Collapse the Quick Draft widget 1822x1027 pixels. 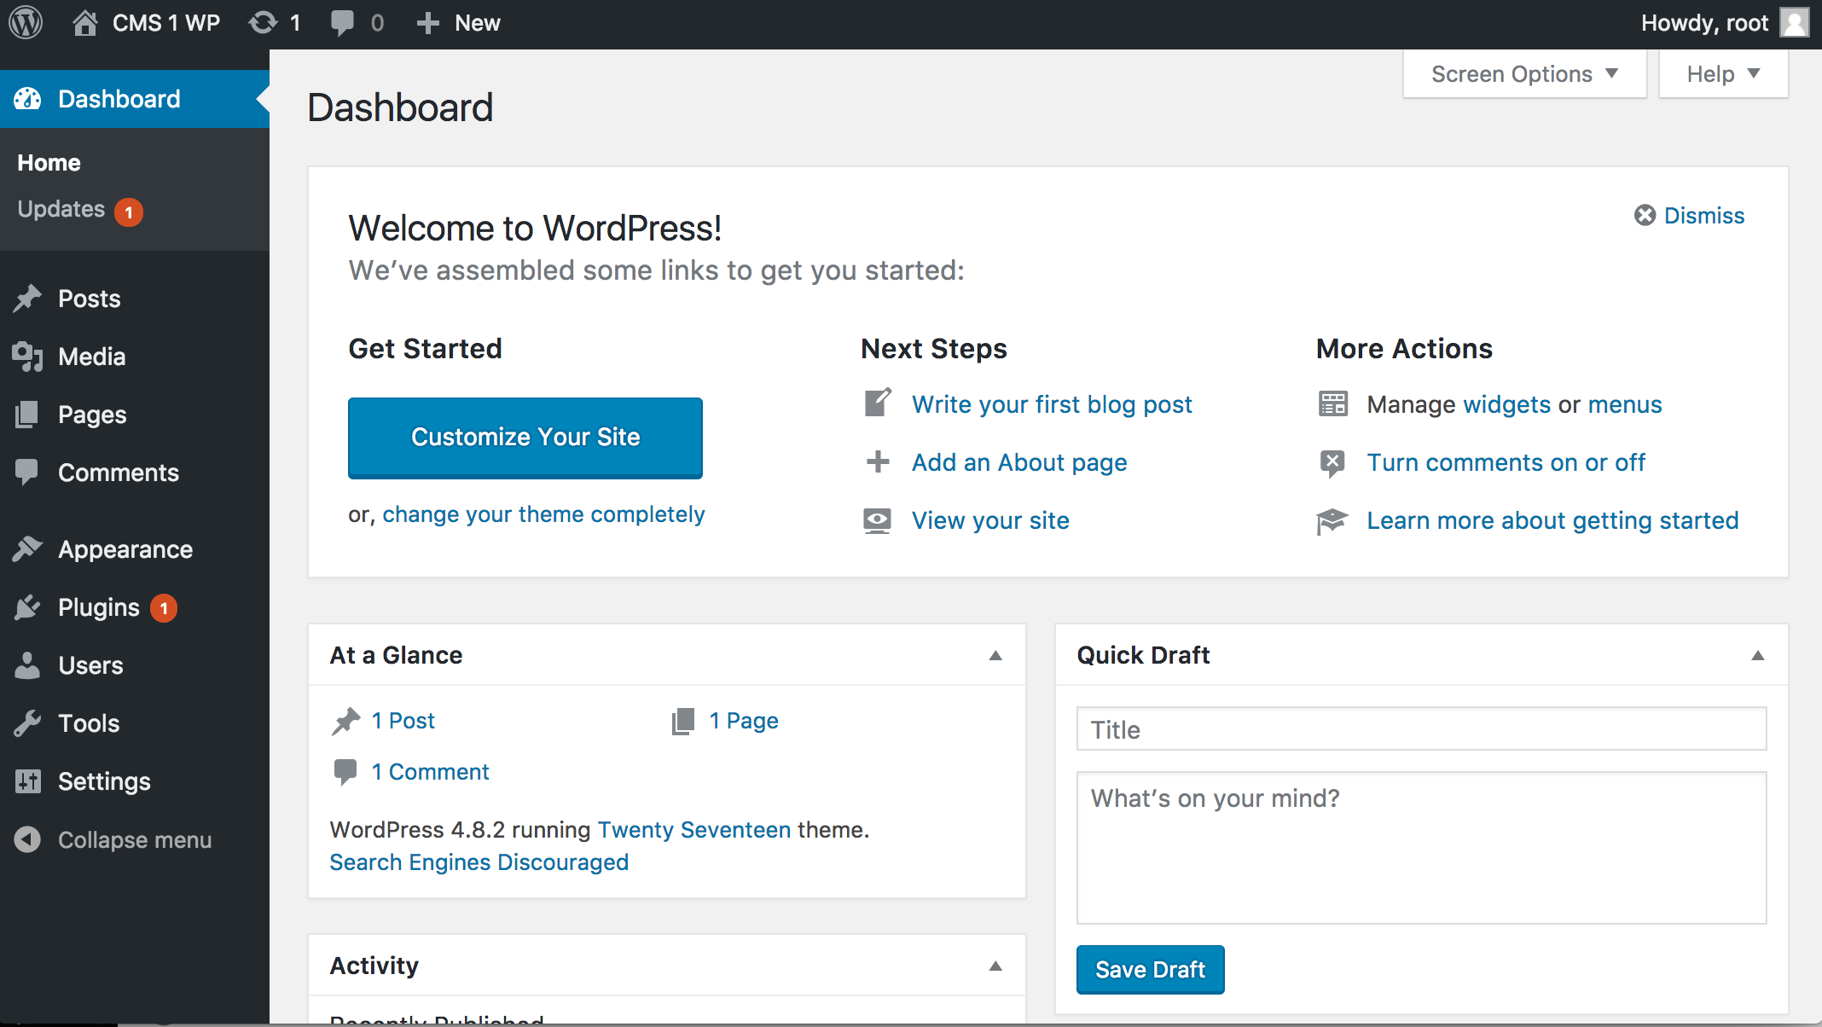(x=1757, y=655)
